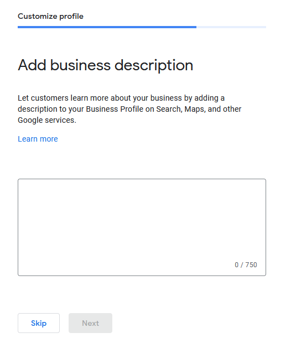This screenshot has width=296, height=364.
Task: Click the Add business description heading
Action: tap(106, 65)
